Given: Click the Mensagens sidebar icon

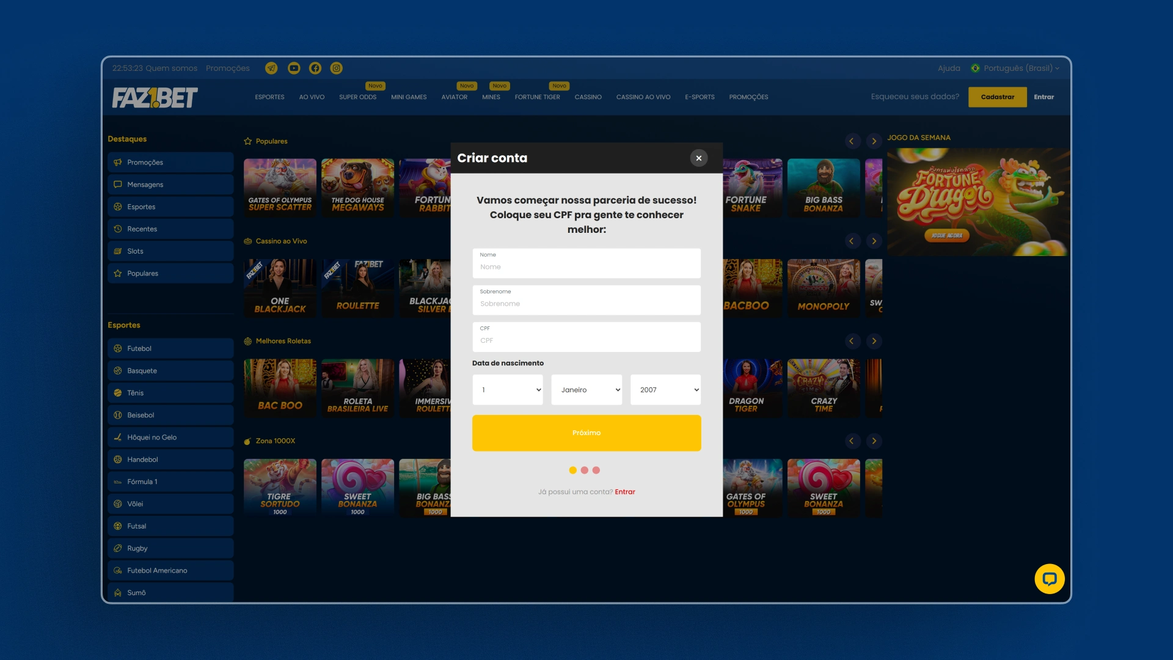Looking at the screenshot, I should [x=118, y=185].
